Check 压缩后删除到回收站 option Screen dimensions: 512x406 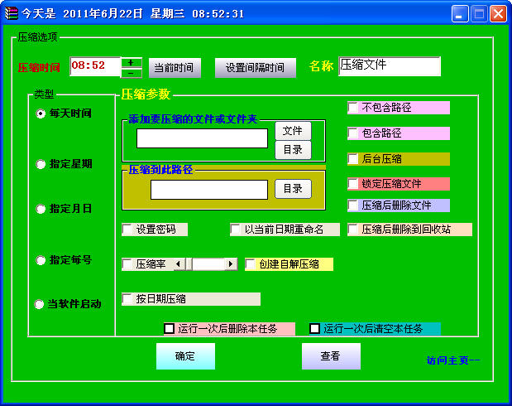(353, 230)
